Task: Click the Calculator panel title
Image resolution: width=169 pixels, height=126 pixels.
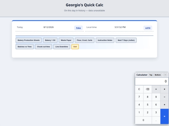Action: tap(142, 75)
